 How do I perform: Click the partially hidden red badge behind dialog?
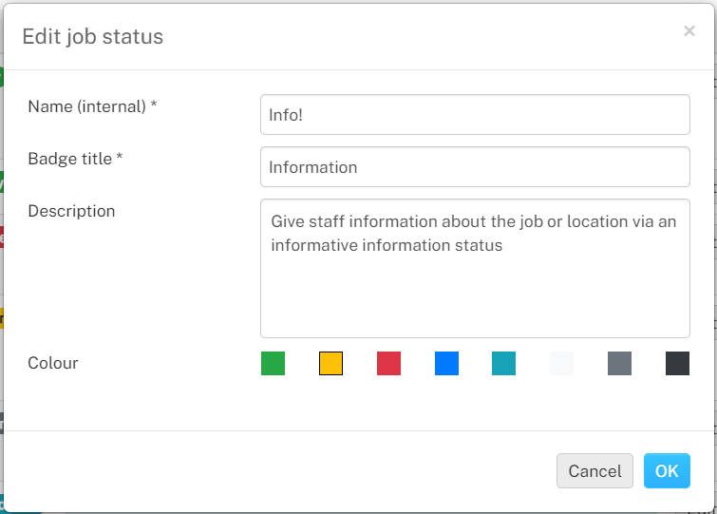(x=1, y=237)
